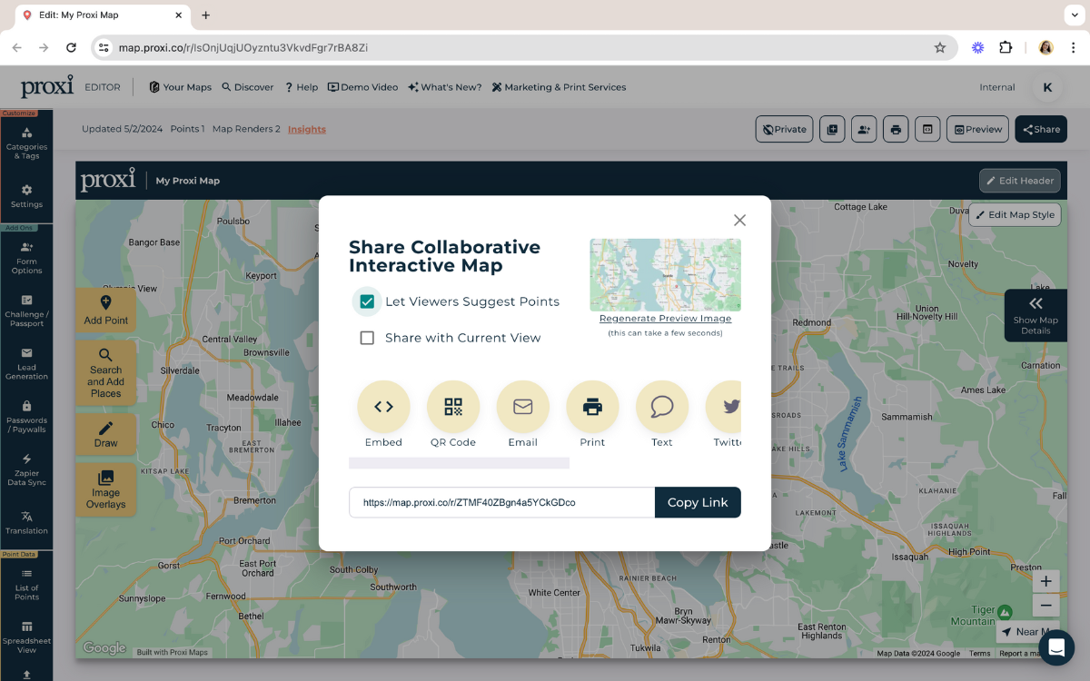Open Form Options in the sidebar

click(26, 258)
